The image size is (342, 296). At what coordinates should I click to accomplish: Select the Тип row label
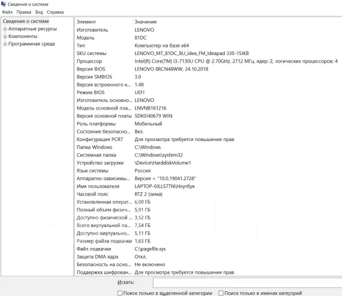point(81,45)
